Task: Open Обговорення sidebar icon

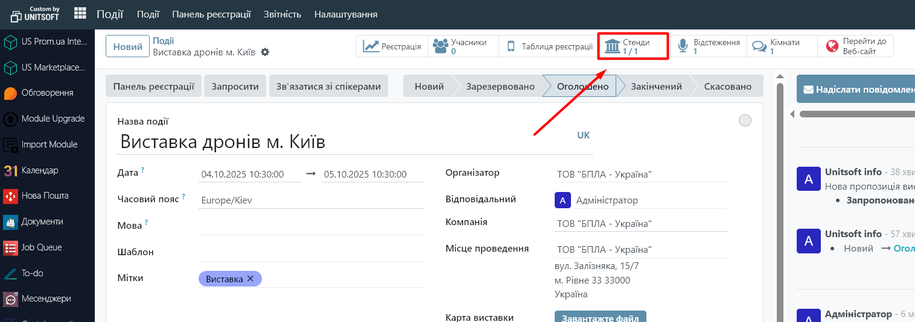Action: (10, 93)
